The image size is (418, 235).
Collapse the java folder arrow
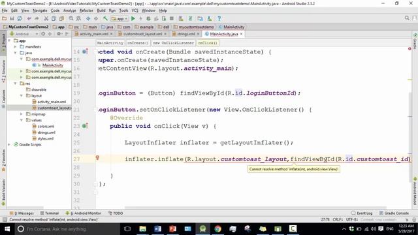click(15, 53)
